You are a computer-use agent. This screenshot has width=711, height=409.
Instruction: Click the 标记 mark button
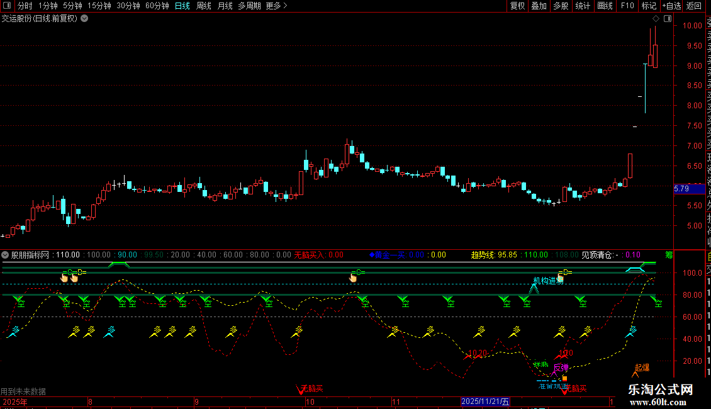tap(649, 6)
